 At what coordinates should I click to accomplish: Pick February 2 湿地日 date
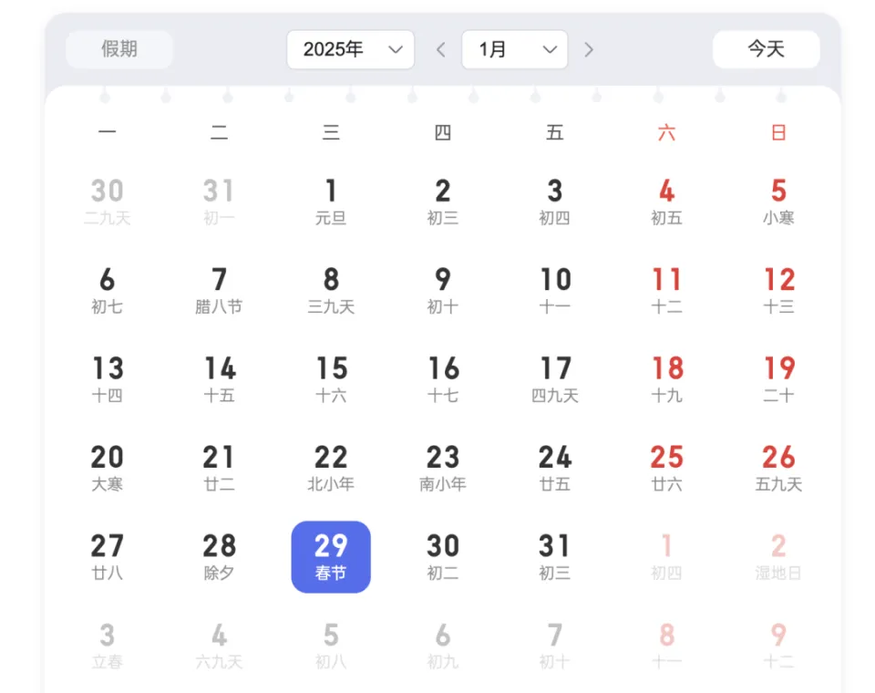(x=778, y=556)
